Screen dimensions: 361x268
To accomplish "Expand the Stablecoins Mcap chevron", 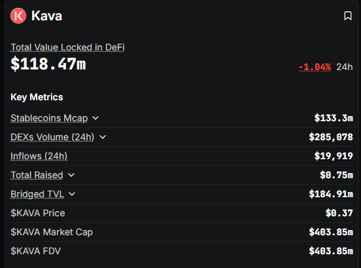I will tap(95, 118).
